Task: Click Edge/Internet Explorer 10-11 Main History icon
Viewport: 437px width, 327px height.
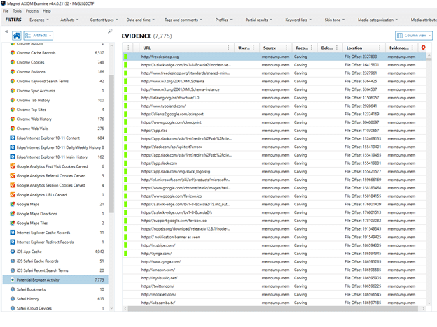Action: (x=13, y=157)
